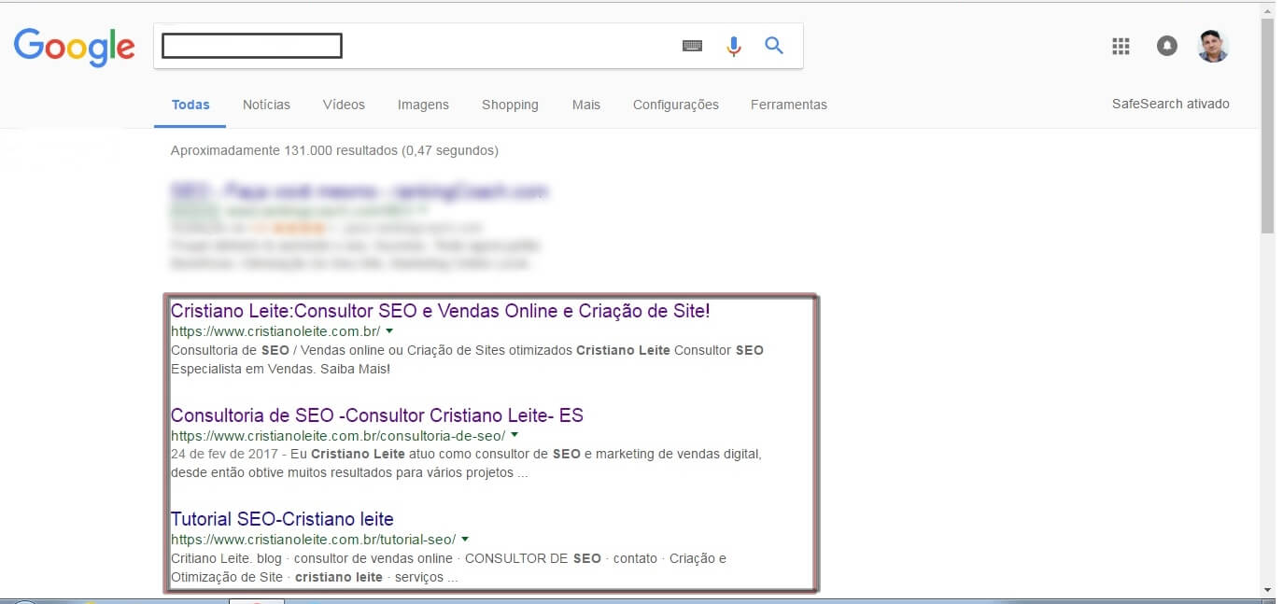Screen dimensions: 1283x604
Task: Click the Google logo
Action: pyautogui.click(x=75, y=48)
